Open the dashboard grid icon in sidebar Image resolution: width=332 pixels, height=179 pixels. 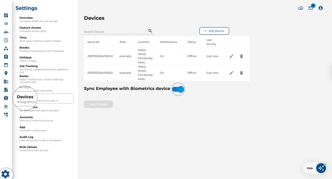[6, 15]
